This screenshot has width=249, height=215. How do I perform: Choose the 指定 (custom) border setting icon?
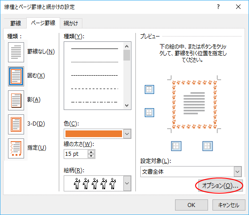tap(16, 148)
